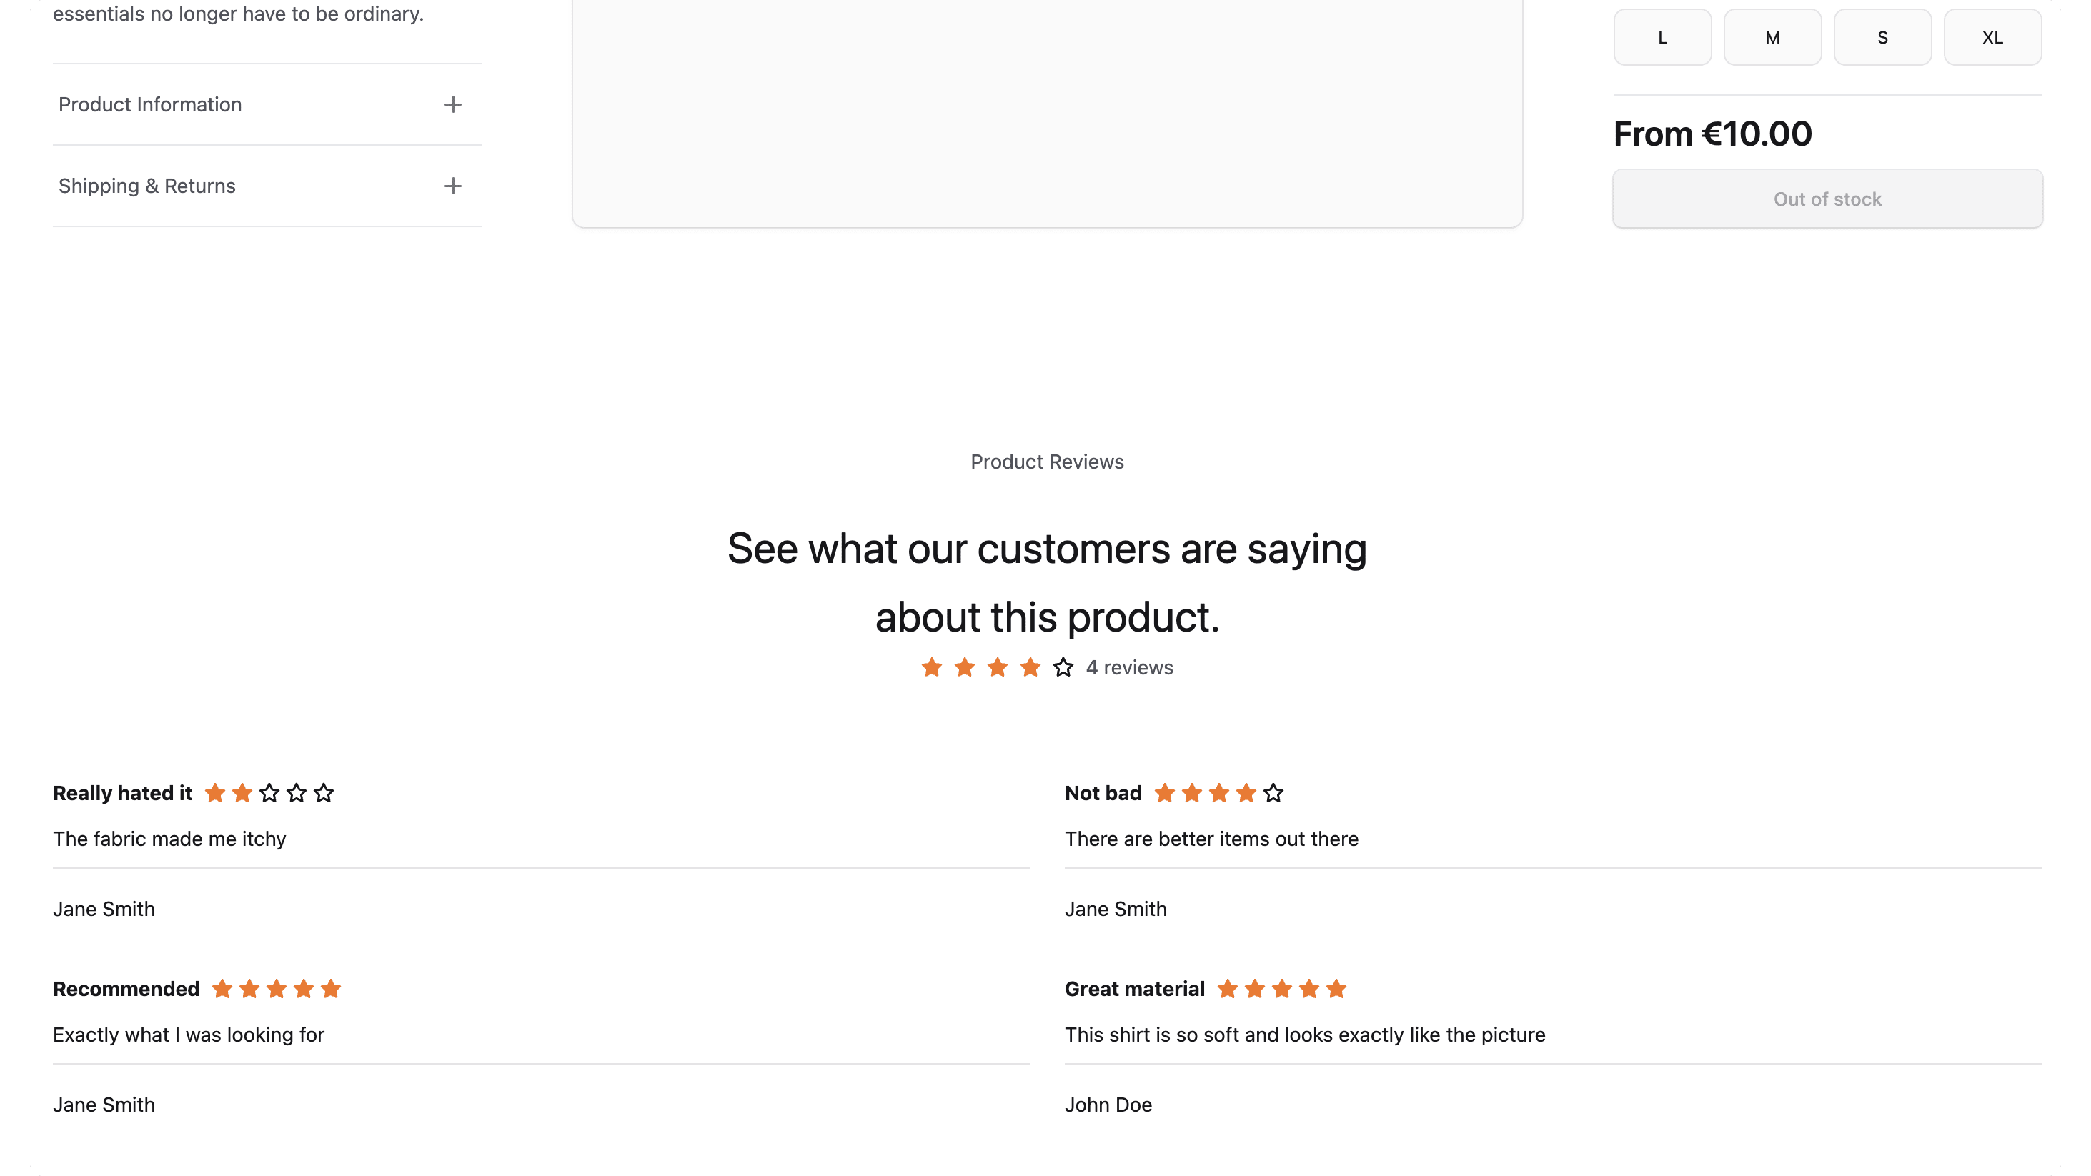2091x1176 pixels.
Task: Open the Product Reviews section heading
Action: pos(1046,461)
